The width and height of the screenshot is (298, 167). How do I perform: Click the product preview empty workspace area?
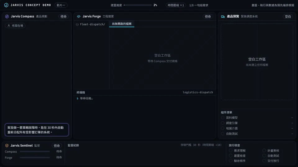257,62
